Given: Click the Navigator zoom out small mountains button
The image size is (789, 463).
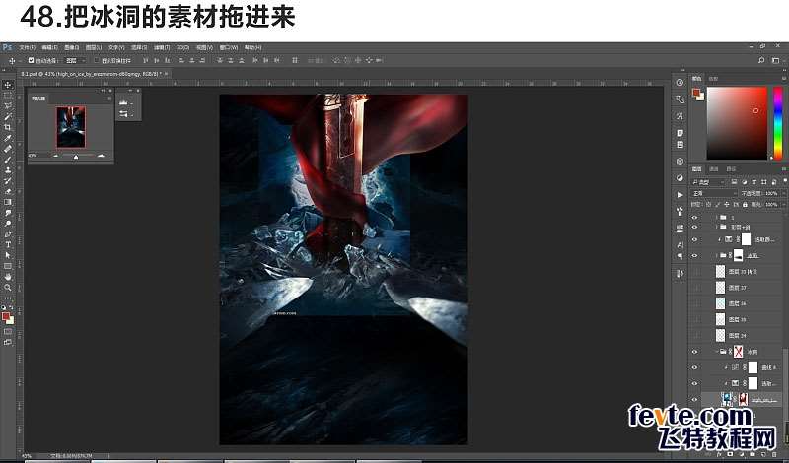Looking at the screenshot, I should coord(56,157).
